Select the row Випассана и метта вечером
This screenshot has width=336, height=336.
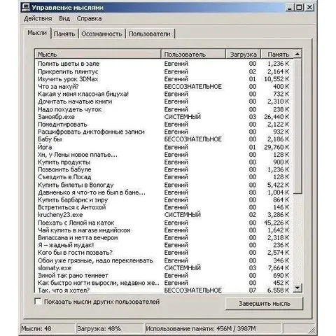click(163, 238)
